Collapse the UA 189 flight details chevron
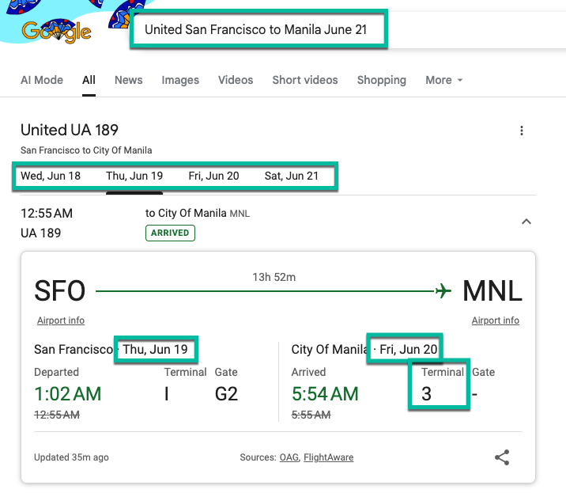The image size is (566, 493). tap(526, 222)
